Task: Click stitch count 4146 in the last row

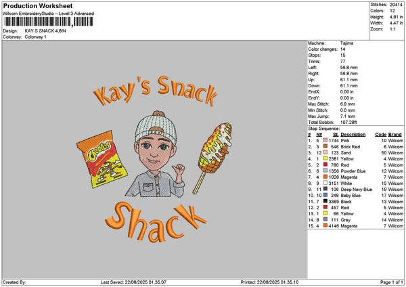Action: (x=334, y=226)
